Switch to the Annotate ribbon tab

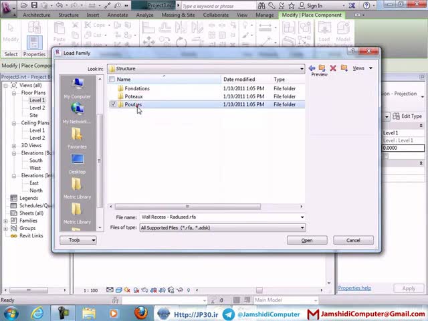click(118, 15)
